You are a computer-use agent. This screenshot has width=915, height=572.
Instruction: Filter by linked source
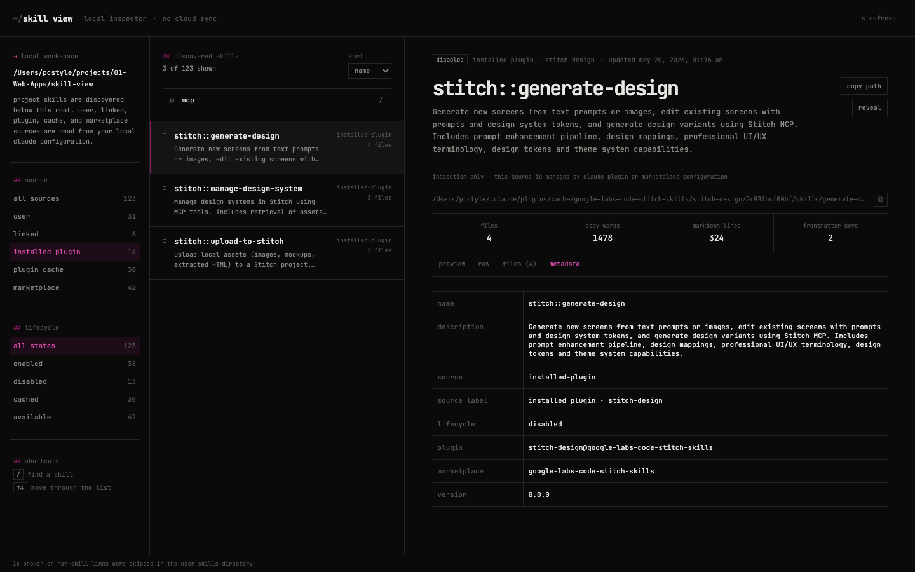point(75,235)
